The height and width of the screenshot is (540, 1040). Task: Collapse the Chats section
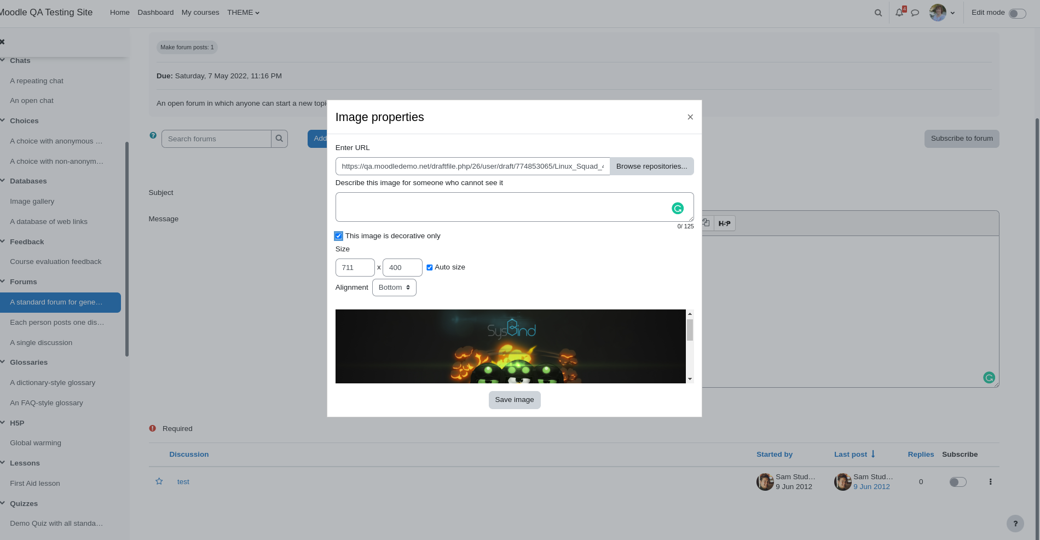tap(3, 60)
